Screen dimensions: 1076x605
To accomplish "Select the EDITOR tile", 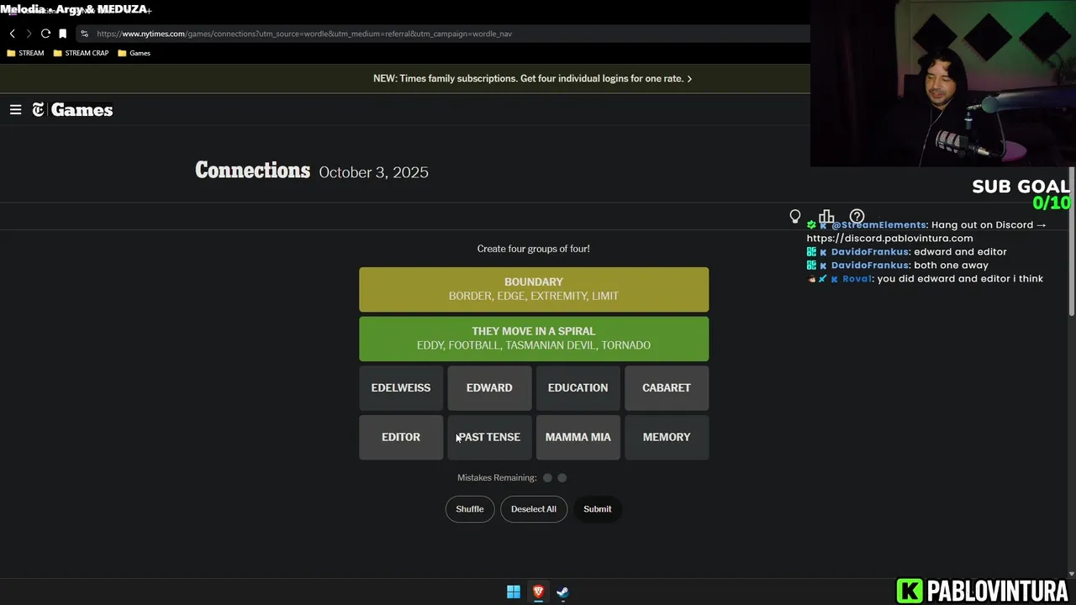I will (x=401, y=437).
